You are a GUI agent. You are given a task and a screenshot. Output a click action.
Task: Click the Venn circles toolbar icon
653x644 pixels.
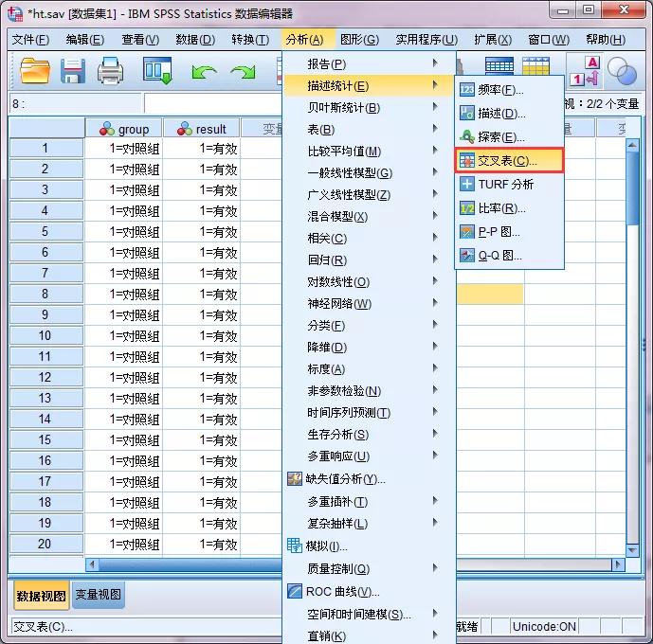(x=622, y=71)
